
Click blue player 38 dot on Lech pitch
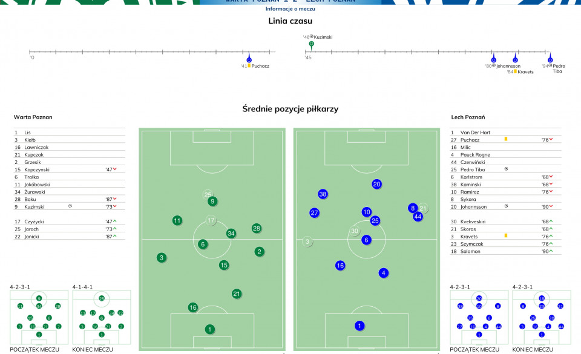tap(323, 194)
